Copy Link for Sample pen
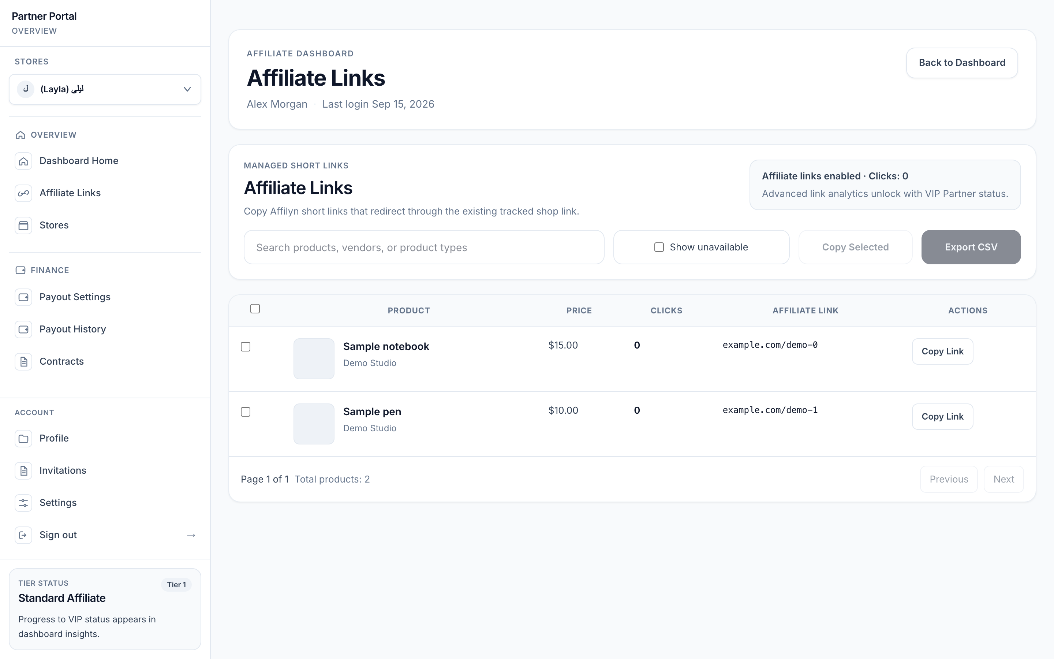 tap(942, 417)
